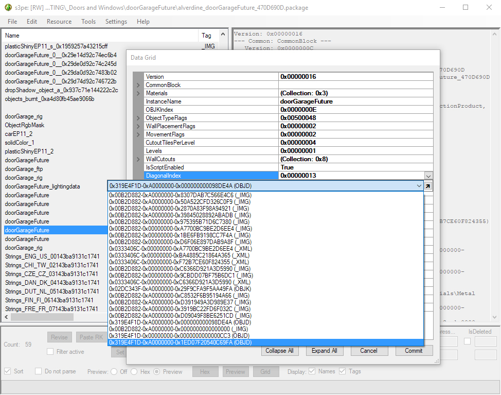Choose the 0xF72B7CE60F824355 (_XML) dropdown entry
This screenshot has height=395, width=501.
(x=266, y=262)
